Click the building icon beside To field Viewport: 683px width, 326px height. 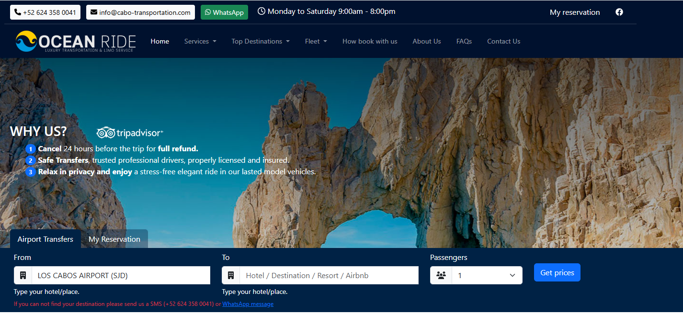[x=231, y=276]
